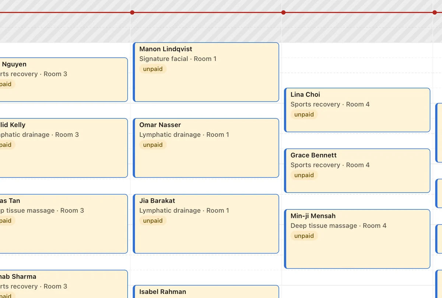The width and height of the screenshot is (442, 298).
Task: Click unpaid badge on Lina Choi card
Action: 304,115
